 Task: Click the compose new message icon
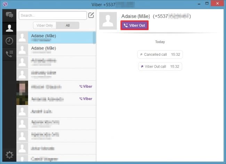tap(91, 15)
